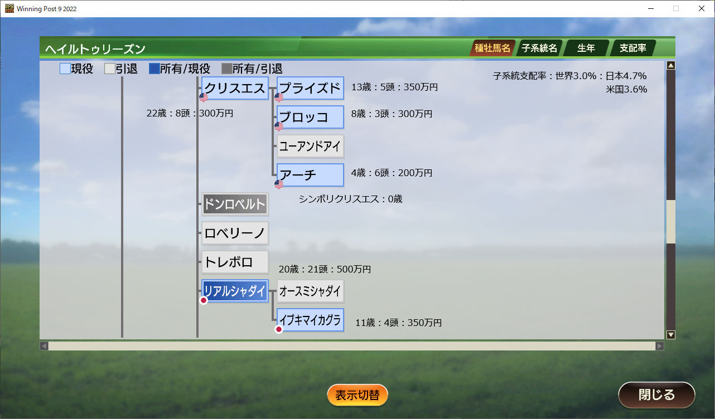Click the Japan flag under イブキマイカグラ

click(x=279, y=329)
